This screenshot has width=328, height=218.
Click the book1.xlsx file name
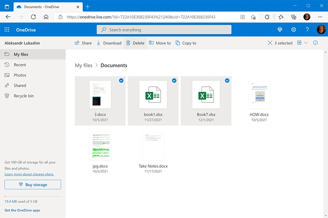pos(153,114)
